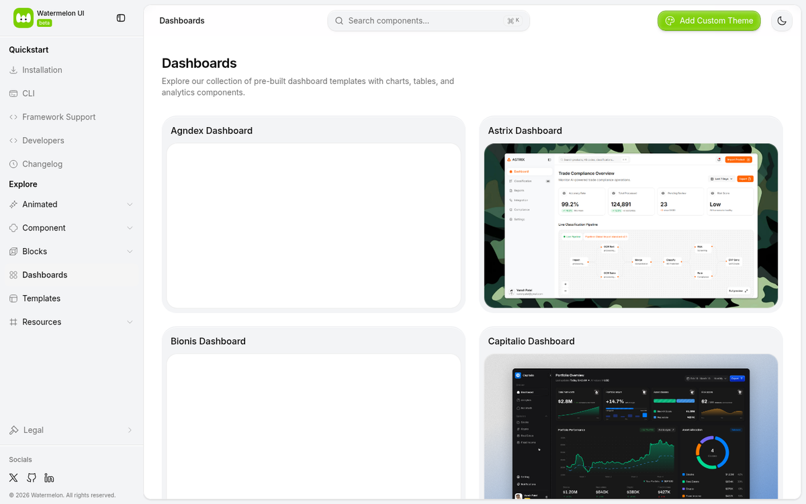Open the X (Twitter) social icon
The width and height of the screenshot is (806, 504).
click(x=13, y=478)
